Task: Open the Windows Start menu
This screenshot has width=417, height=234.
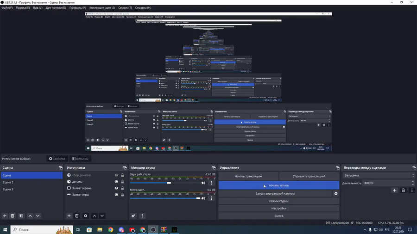Action: point(5,229)
